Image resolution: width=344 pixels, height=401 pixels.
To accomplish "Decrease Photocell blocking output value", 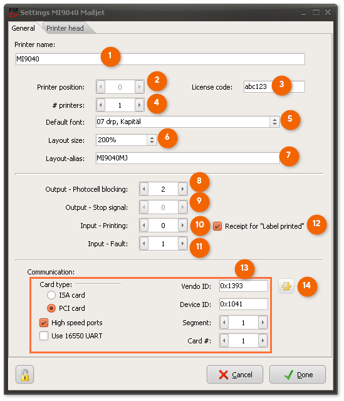I will 144,189.
